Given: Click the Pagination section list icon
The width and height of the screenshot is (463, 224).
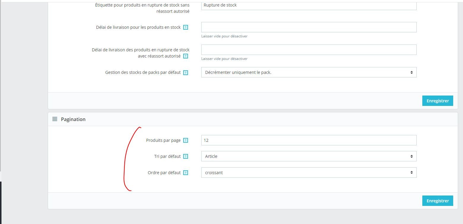Looking at the screenshot, I should pyautogui.click(x=55, y=119).
